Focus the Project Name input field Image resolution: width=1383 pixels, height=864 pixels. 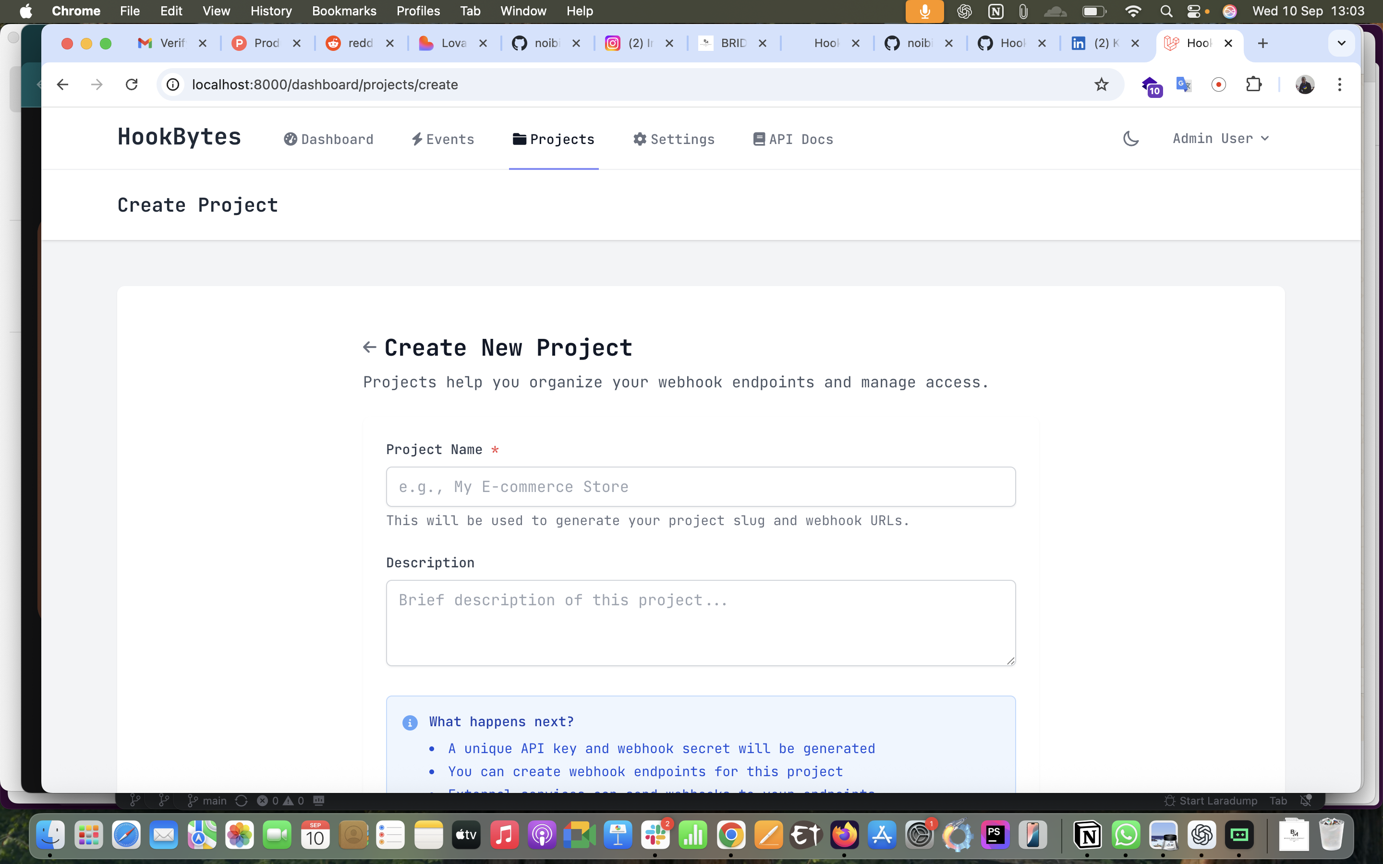(701, 487)
